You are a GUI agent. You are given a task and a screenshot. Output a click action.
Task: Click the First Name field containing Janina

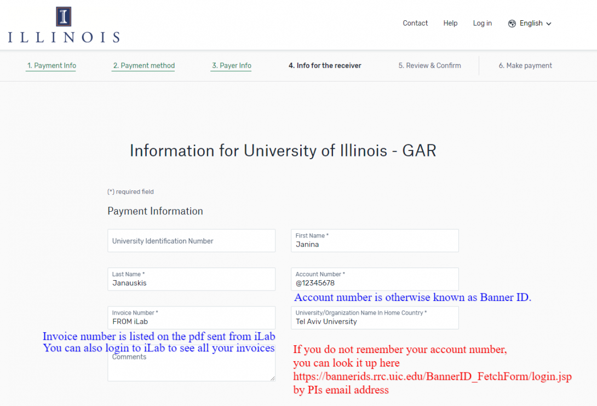(x=375, y=240)
